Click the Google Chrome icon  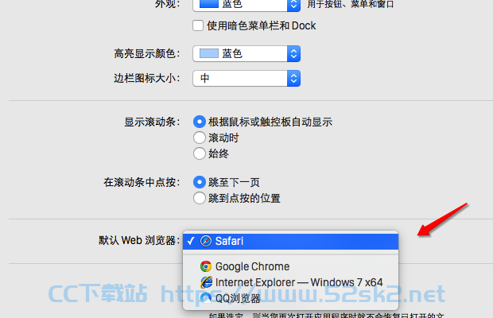206,266
